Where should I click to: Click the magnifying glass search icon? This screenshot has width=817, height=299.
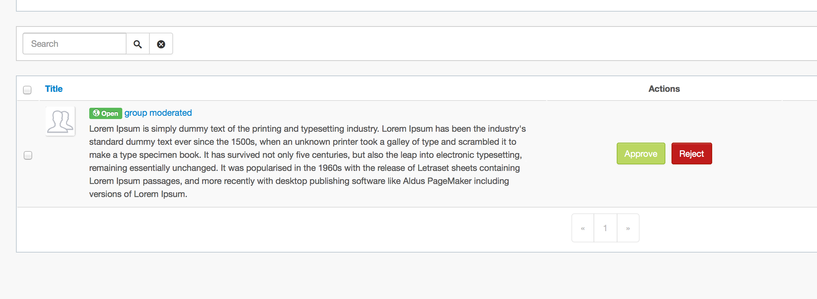137,44
